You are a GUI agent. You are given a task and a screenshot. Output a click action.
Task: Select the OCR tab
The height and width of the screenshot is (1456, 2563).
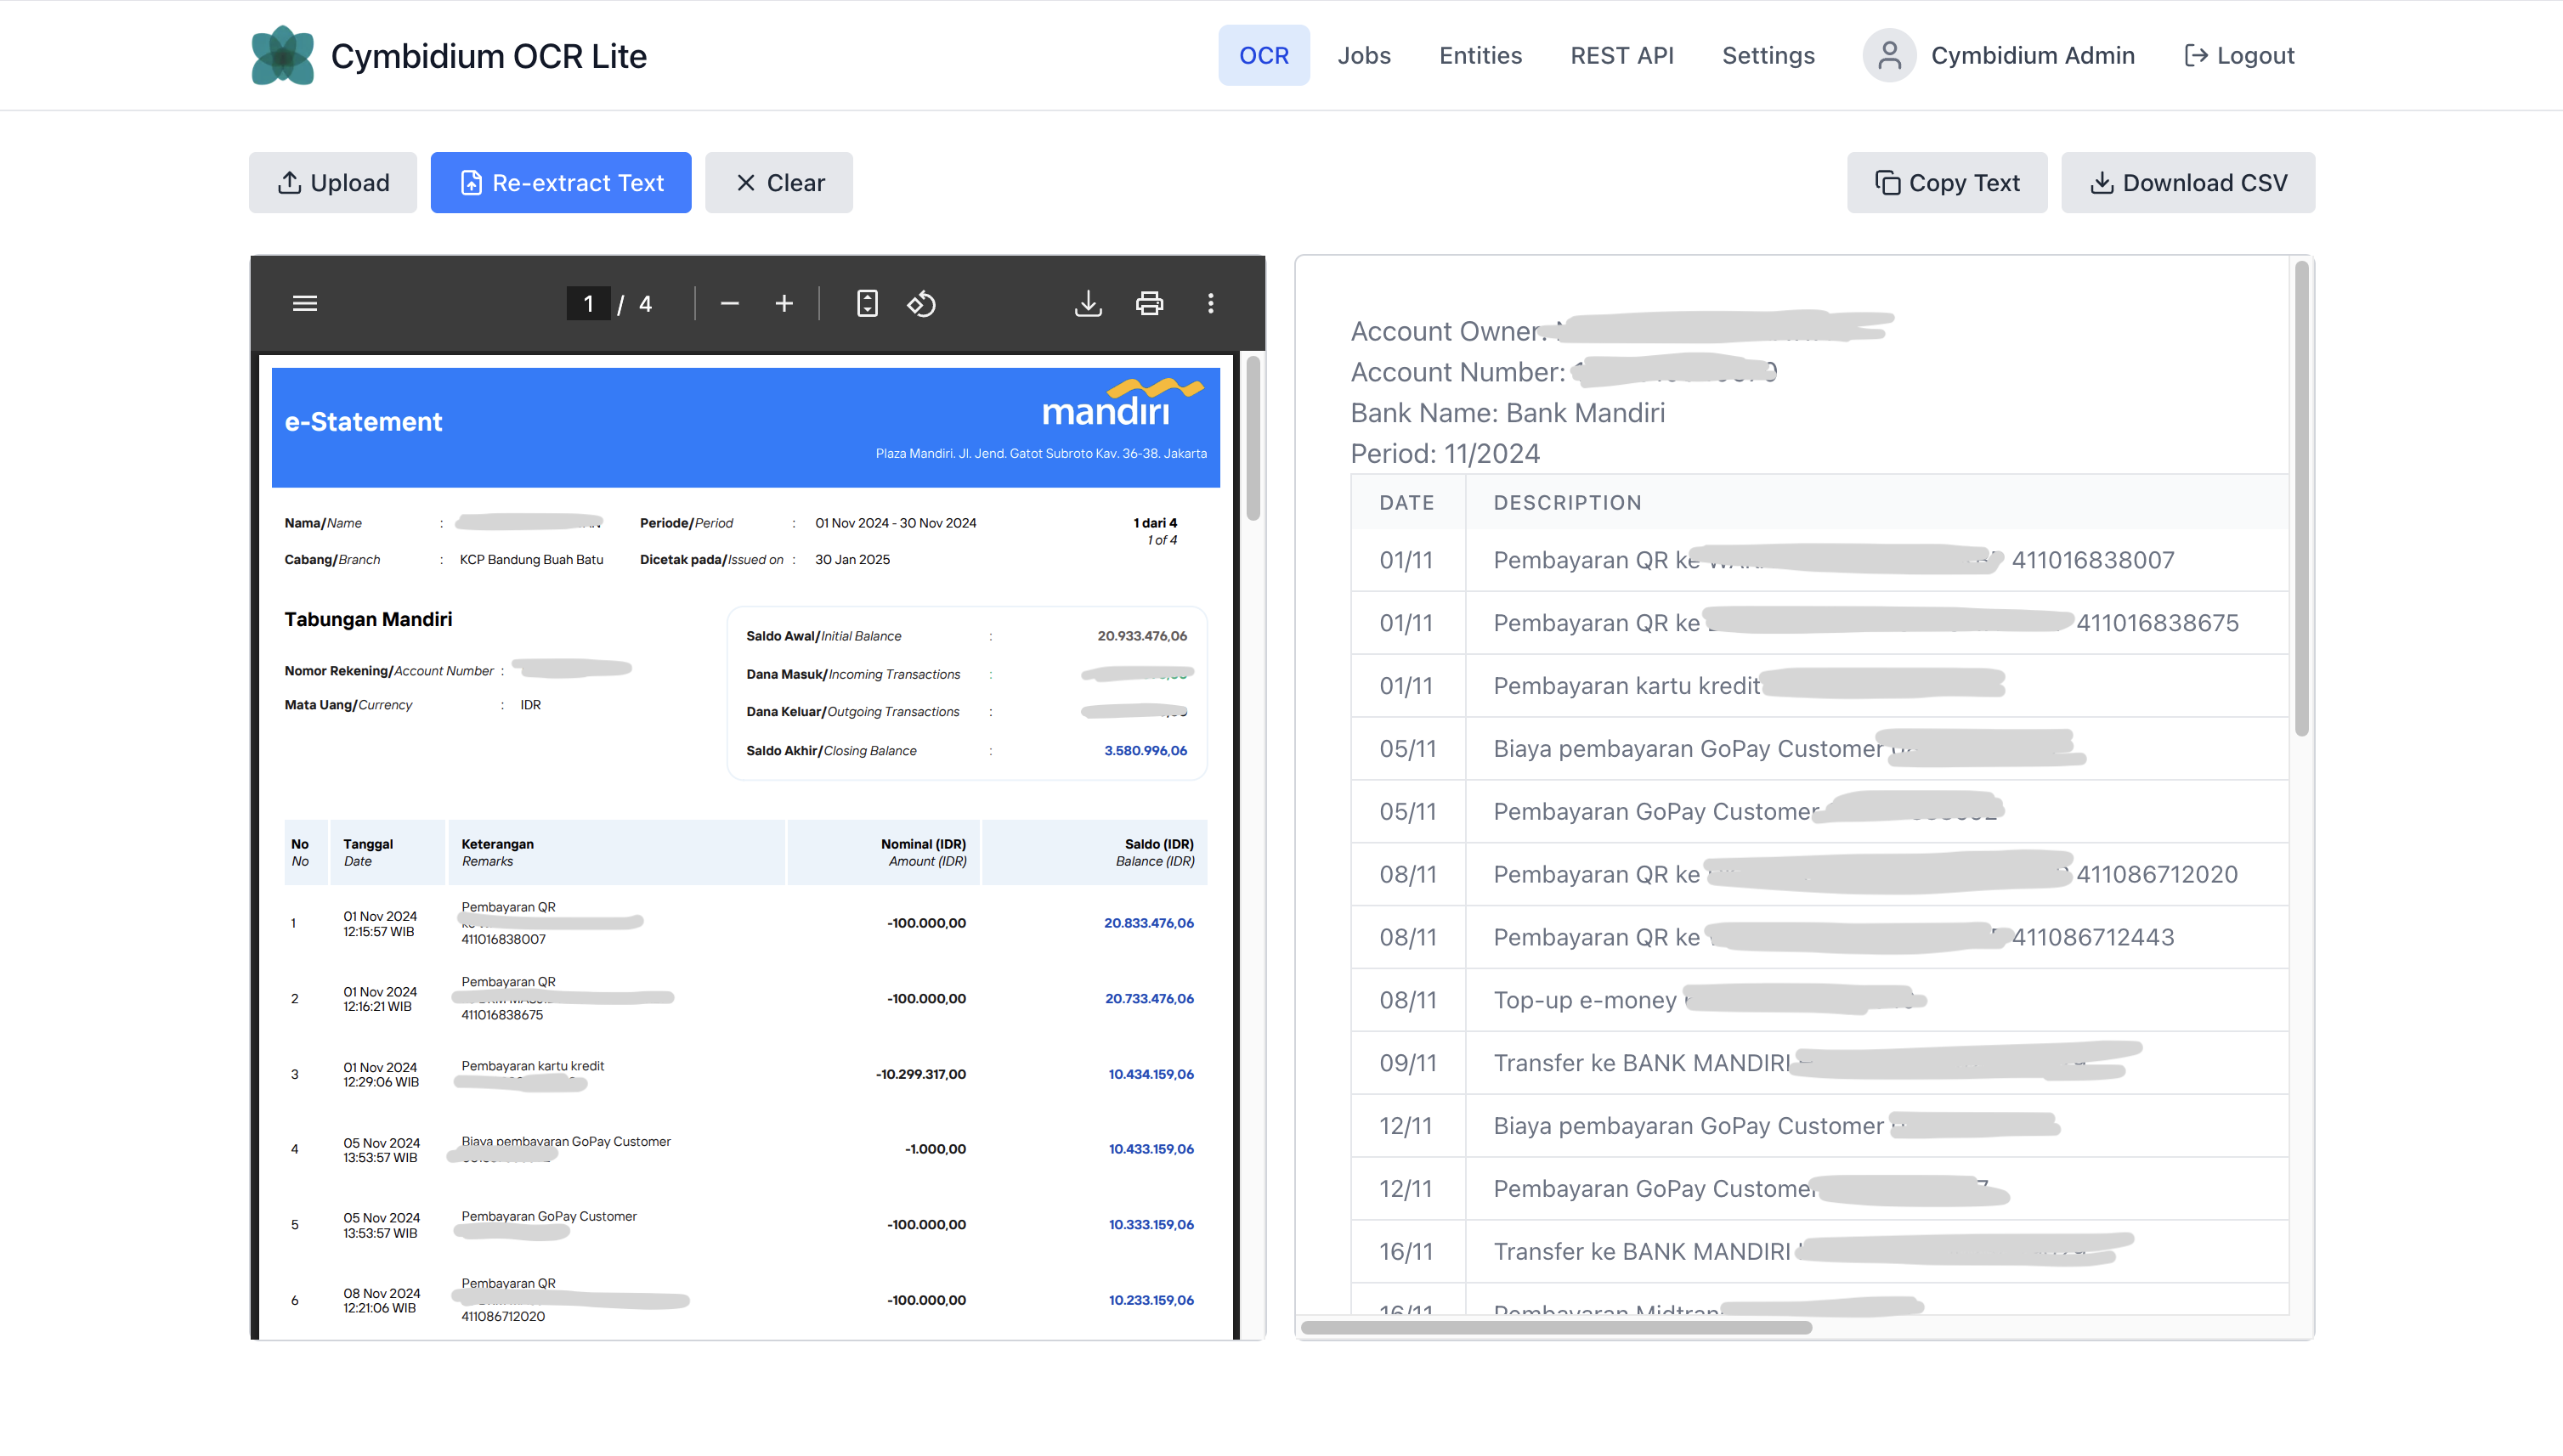point(1264,55)
